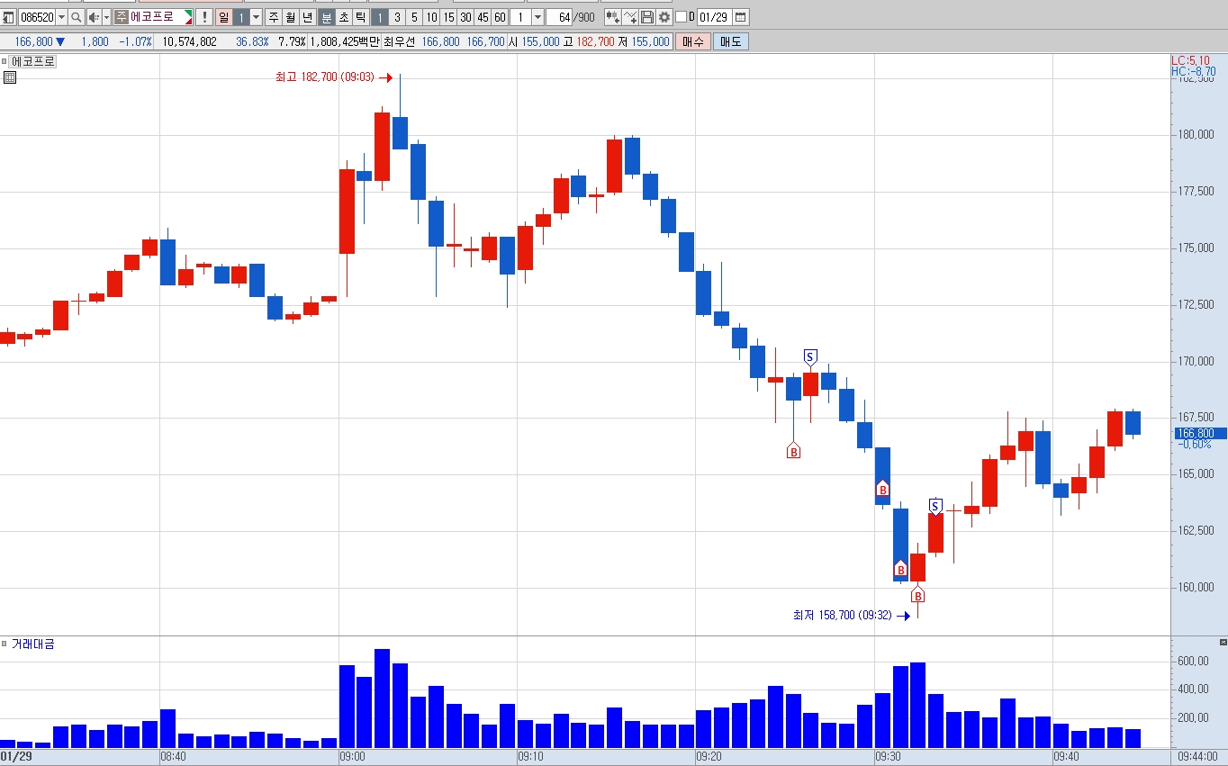Click the exclamation mark info icon
The height and width of the screenshot is (766, 1228).
pyautogui.click(x=203, y=17)
